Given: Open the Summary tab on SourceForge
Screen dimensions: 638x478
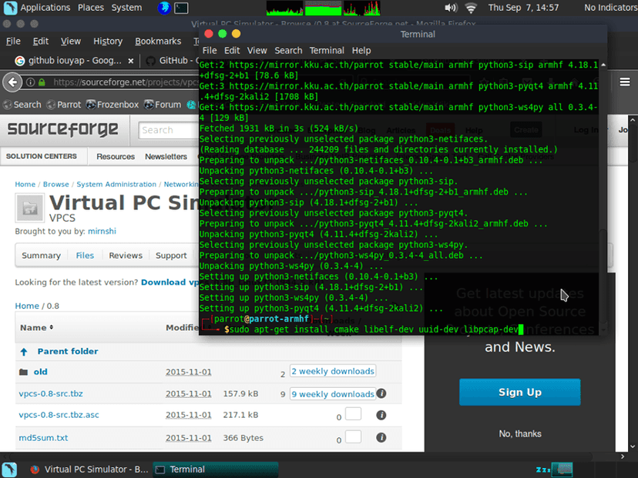Looking at the screenshot, I should click(41, 256).
